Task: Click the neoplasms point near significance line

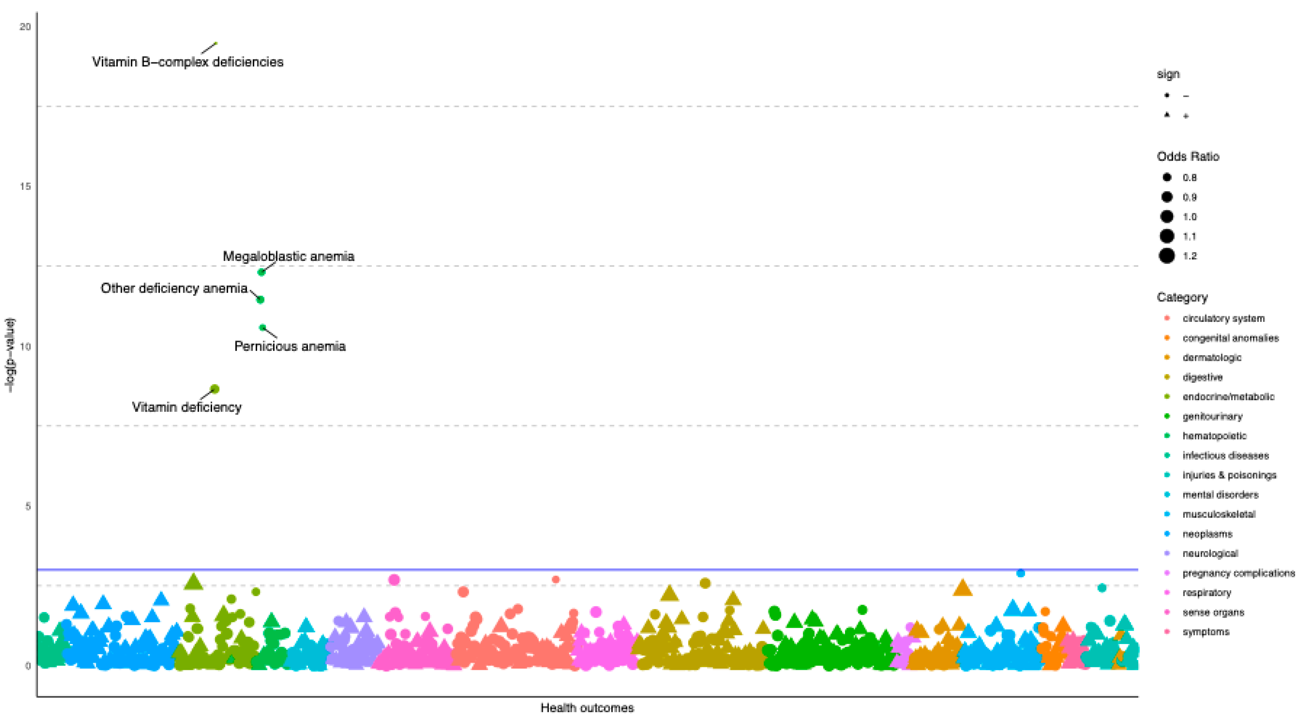Action: (1021, 573)
